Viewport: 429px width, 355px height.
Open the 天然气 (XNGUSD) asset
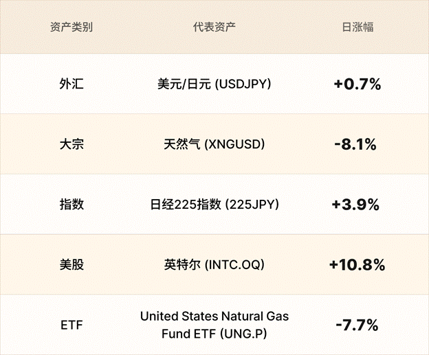coord(214,144)
